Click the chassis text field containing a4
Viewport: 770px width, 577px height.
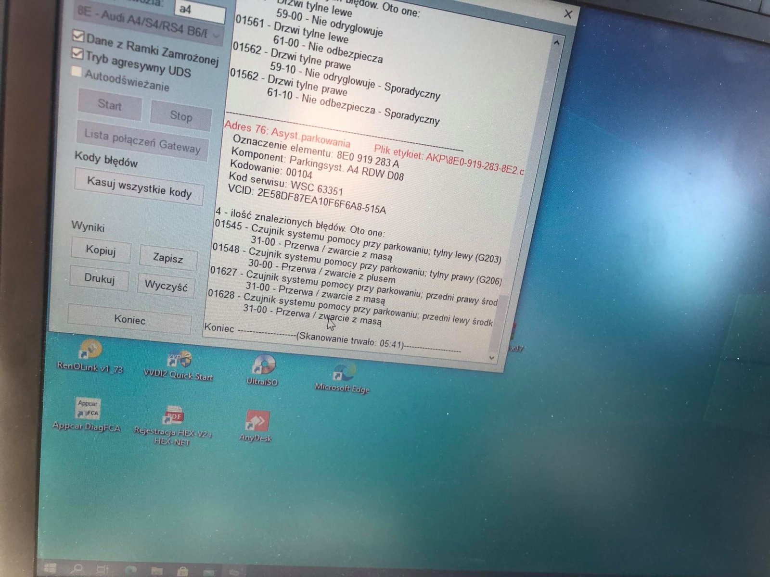[200, 11]
